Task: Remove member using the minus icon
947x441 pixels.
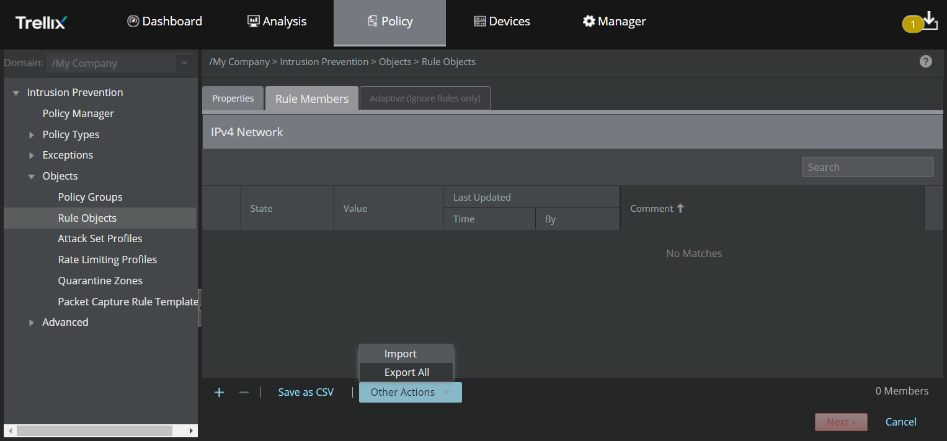Action: [x=244, y=392]
